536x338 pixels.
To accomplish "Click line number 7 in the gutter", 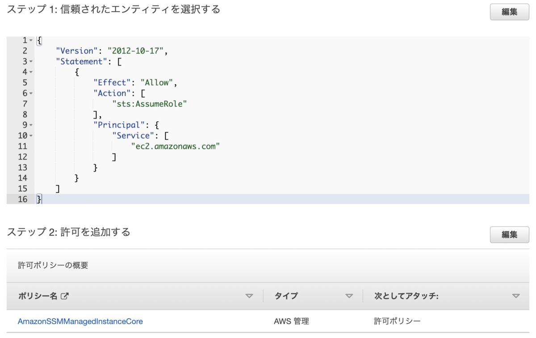I will tap(25, 104).
